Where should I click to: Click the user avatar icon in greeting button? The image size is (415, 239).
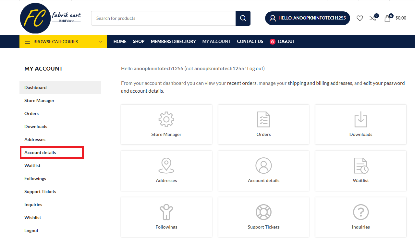tap(273, 18)
